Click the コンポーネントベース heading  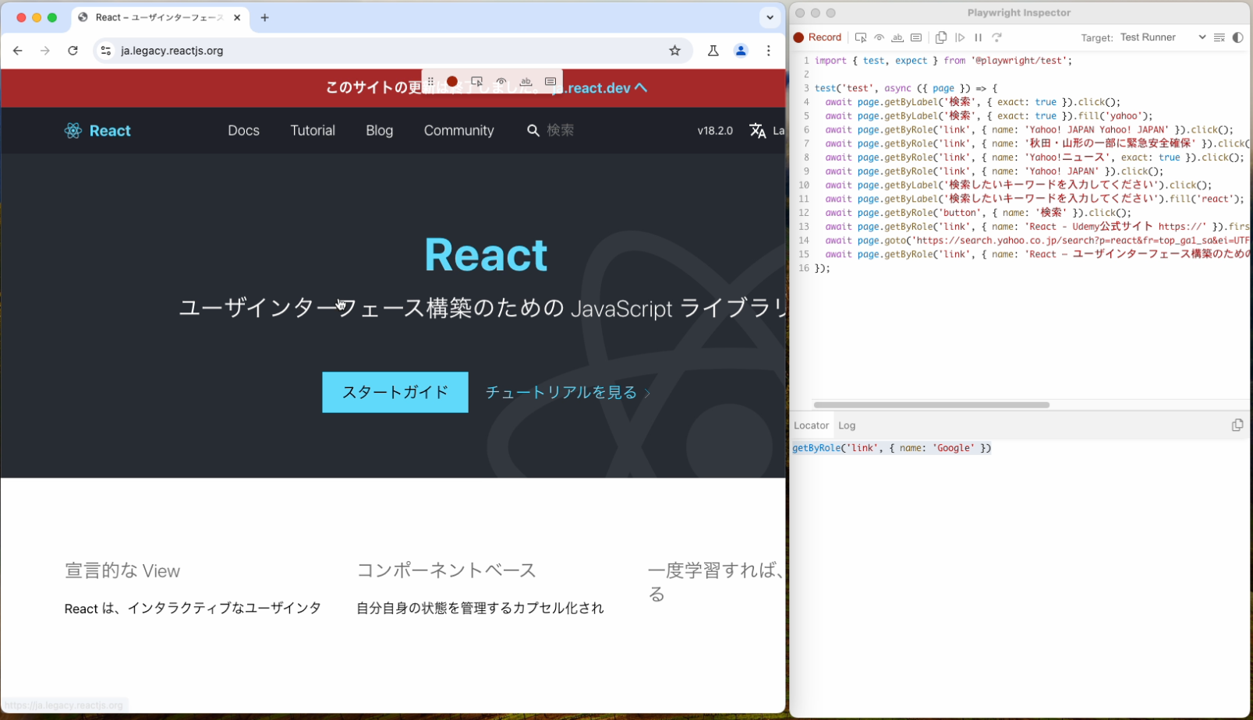tap(447, 571)
